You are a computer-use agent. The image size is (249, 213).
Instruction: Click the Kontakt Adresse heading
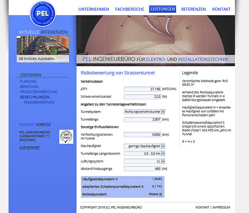point(35,124)
